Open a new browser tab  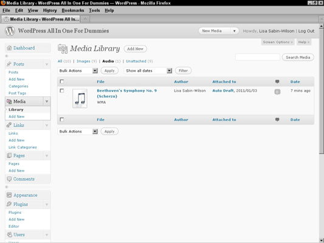tap(85, 19)
